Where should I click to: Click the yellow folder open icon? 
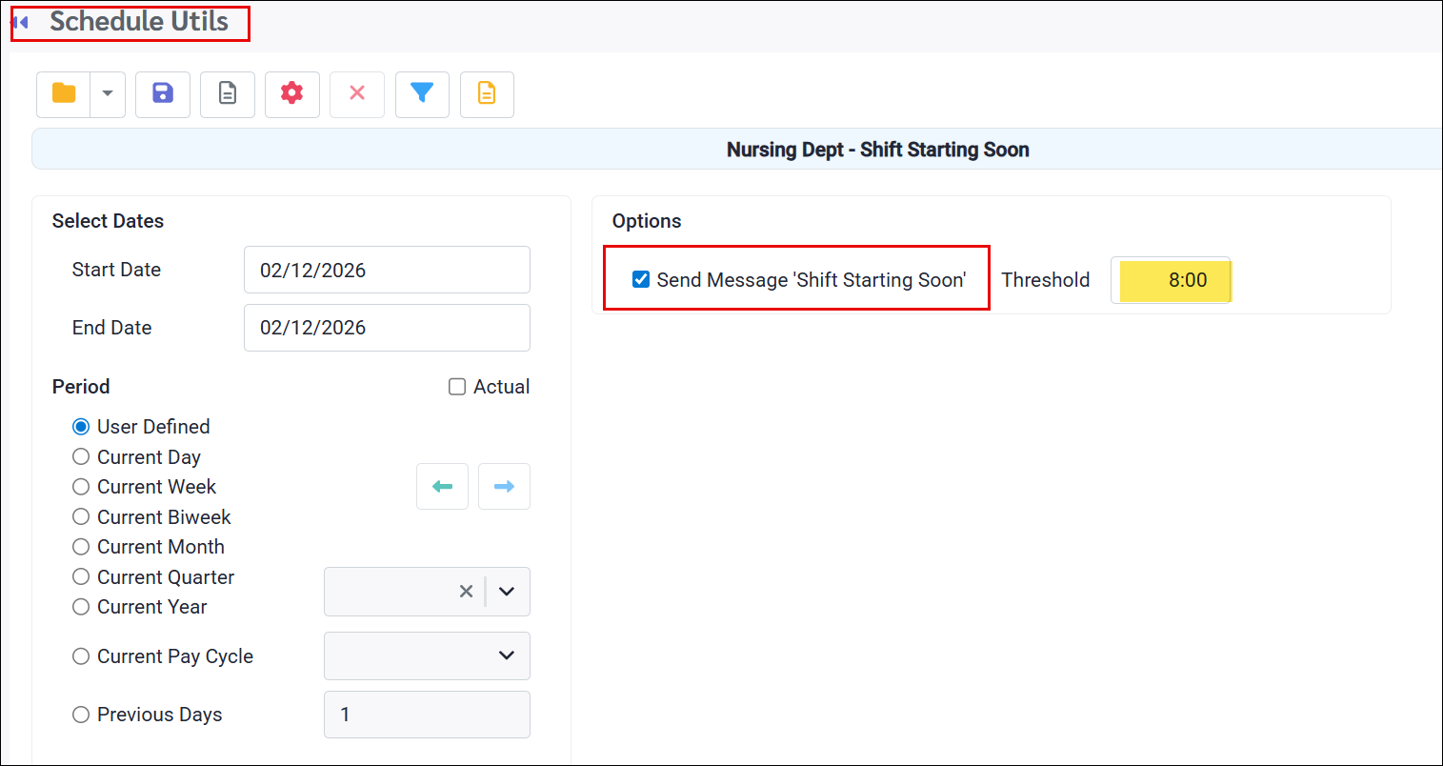click(64, 93)
